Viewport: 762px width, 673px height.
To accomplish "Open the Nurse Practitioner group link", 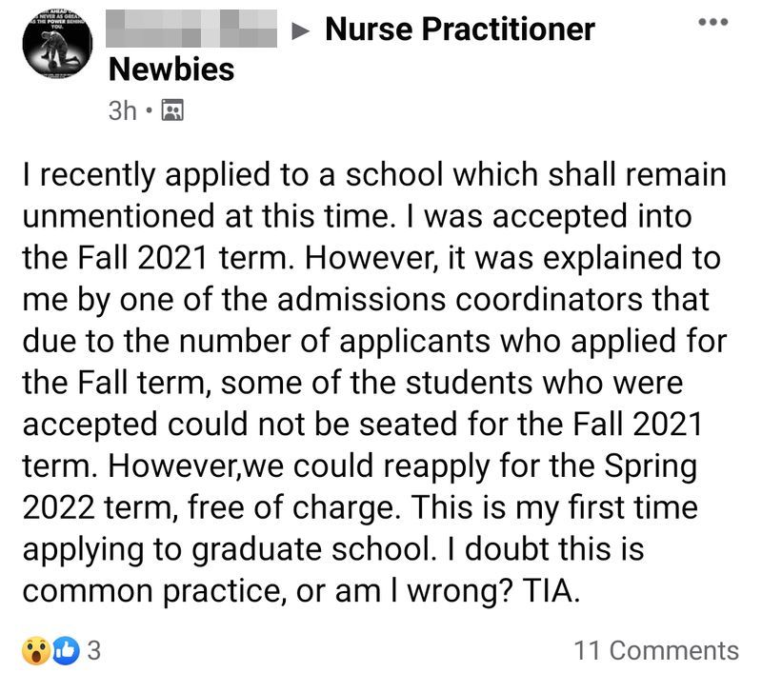I will click(460, 30).
